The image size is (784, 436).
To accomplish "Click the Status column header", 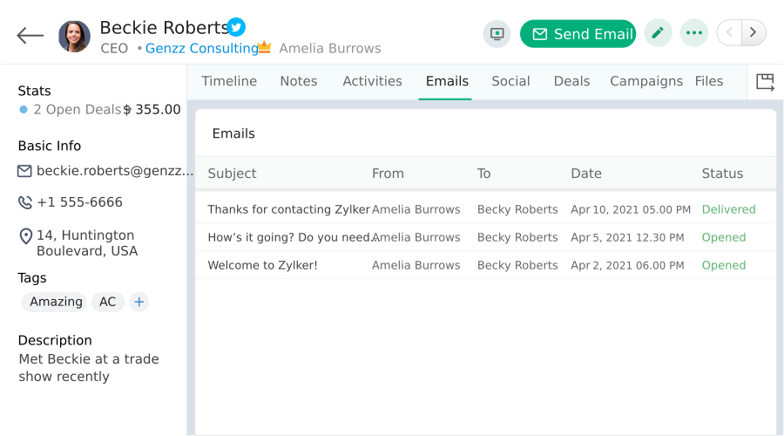I will coord(722,174).
